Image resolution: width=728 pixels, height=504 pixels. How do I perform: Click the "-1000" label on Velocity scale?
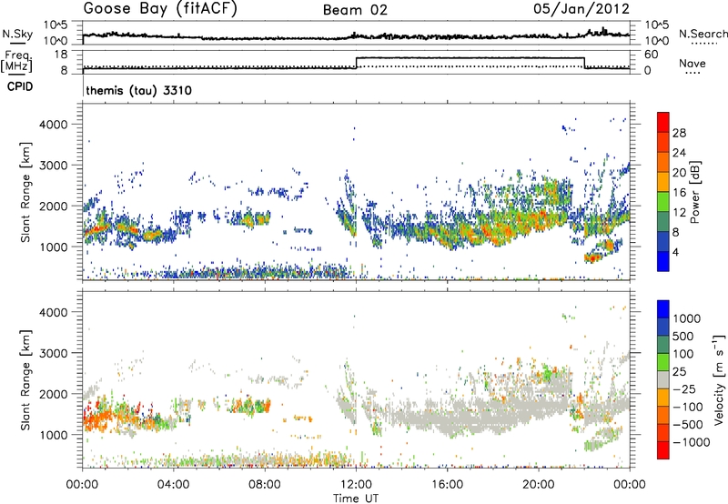tap(691, 442)
